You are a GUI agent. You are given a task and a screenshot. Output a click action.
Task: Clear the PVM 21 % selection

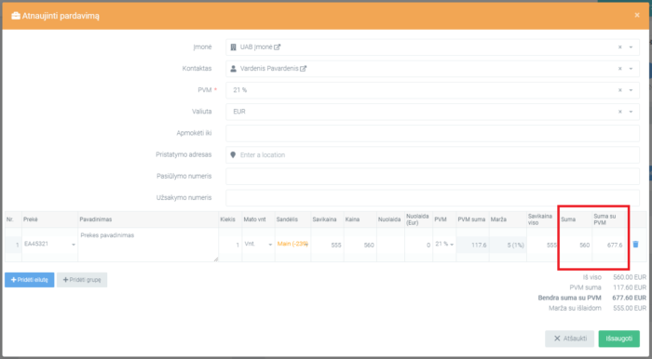(620, 90)
